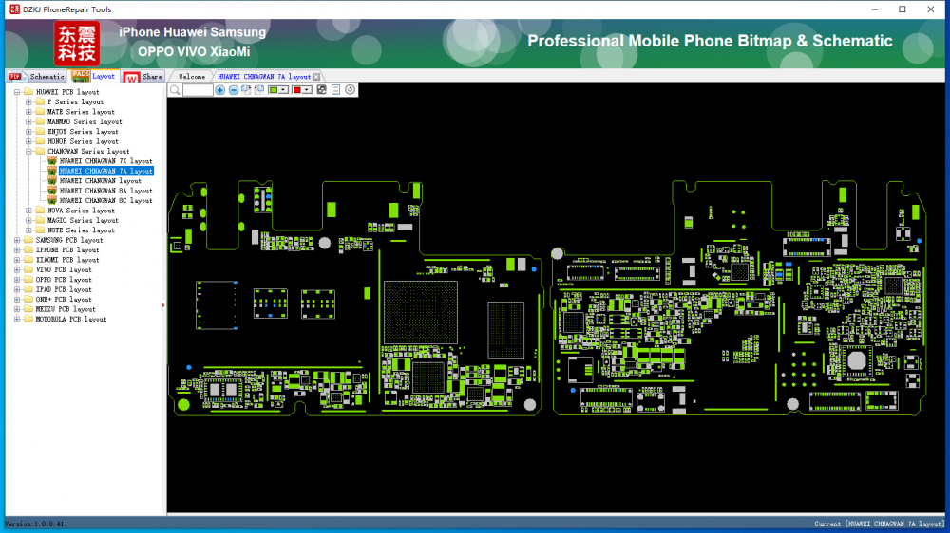Screen dimensions: 950x533
Task: Select HUAWEI CHANGWAN 8C layout item
Action: [105, 201]
